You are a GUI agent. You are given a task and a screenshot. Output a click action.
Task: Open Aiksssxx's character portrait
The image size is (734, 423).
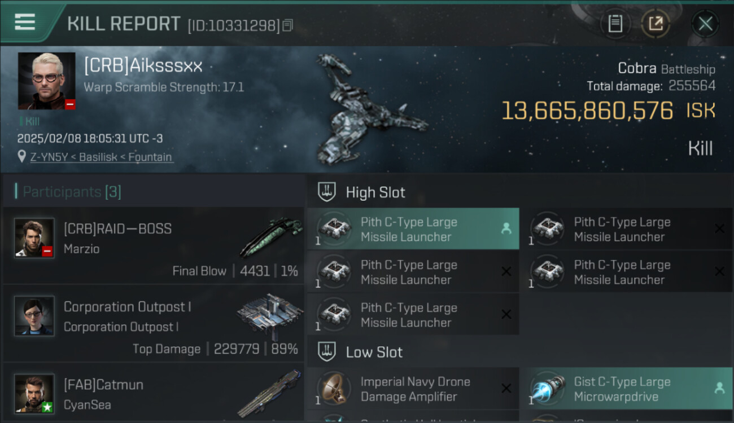point(46,81)
